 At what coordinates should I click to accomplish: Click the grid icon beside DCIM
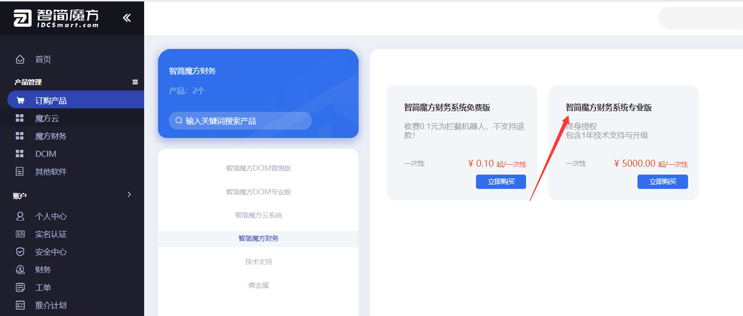[20, 154]
